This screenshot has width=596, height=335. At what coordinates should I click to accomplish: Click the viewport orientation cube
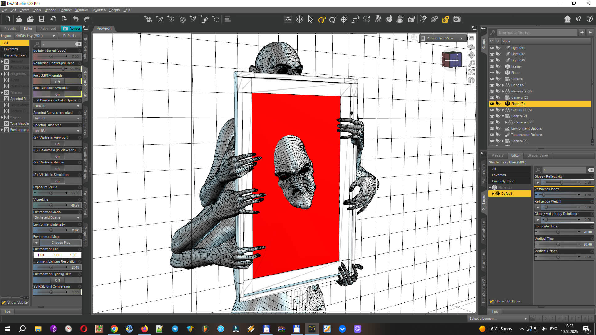point(451,60)
